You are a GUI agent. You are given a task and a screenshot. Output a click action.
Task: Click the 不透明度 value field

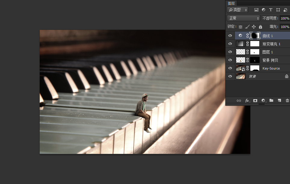point(285,18)
